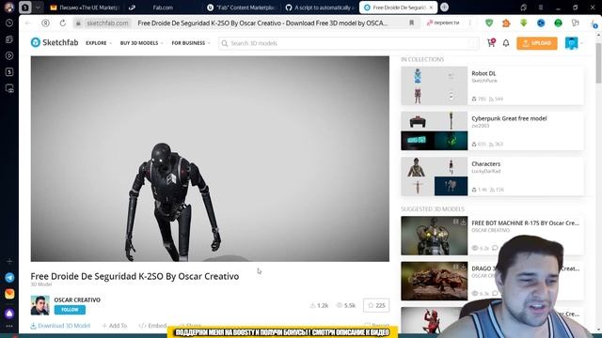Open the browser history sidebar icon
Screen dimensions: 602x338
point(9,23)
